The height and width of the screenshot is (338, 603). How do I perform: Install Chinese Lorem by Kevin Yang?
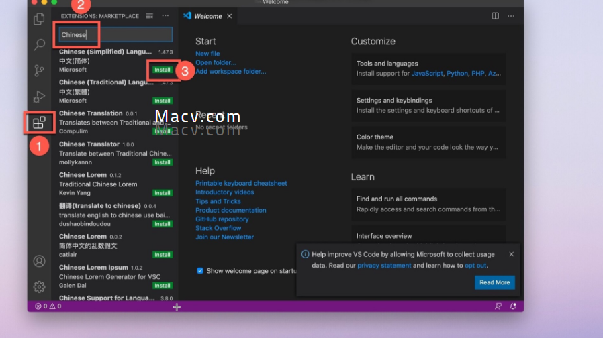click(x=163, y=193)
